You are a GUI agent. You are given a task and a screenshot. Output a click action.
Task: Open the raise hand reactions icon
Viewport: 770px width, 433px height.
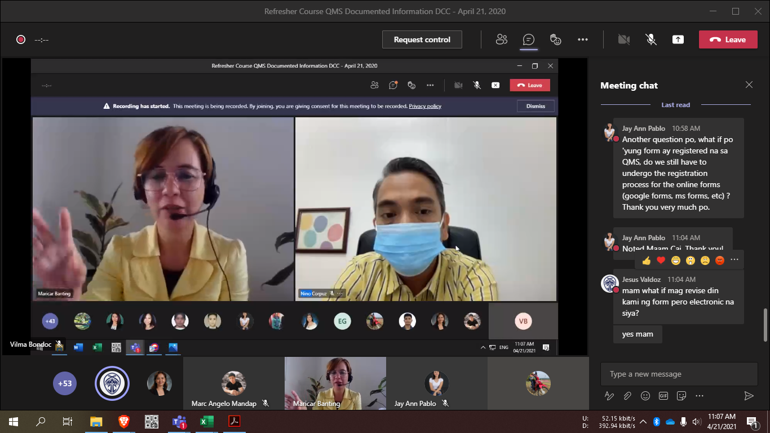click(x=556, y=39)
